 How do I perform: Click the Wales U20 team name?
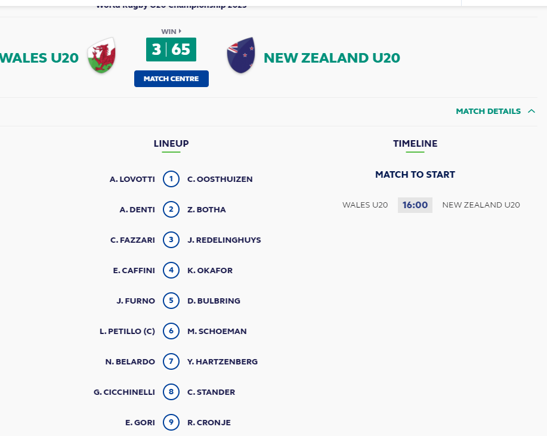(x=39, y=58)
